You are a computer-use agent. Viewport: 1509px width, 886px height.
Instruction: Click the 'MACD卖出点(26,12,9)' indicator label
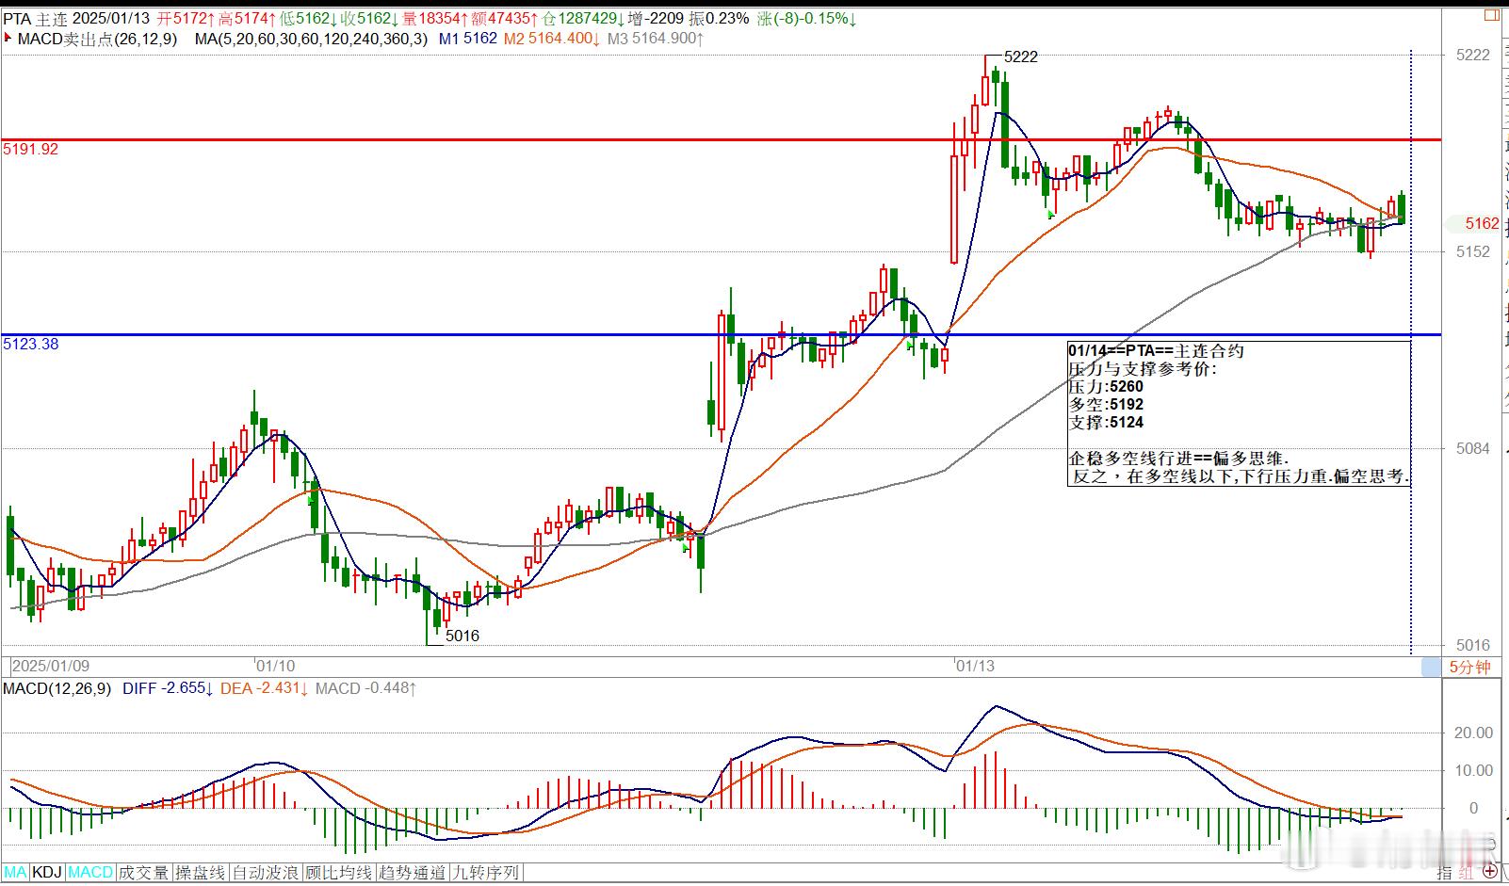tap(98, 39)
